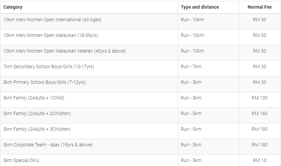Viewport: 281px width, 166px height.
Task: Click RM 180 fee for Corporate Team
Action: click(x=259, y=145)
